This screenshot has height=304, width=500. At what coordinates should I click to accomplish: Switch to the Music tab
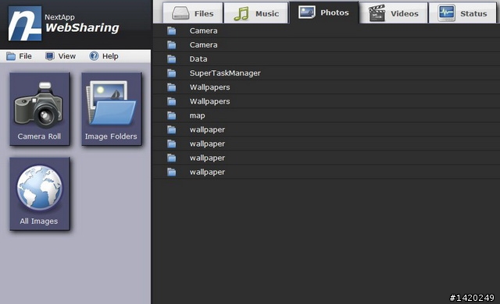coord(256,13)
